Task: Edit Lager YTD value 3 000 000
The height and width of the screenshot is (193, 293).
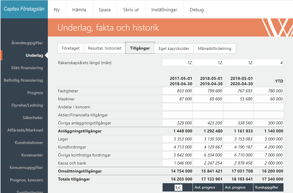Action: [x=268, y=139]
